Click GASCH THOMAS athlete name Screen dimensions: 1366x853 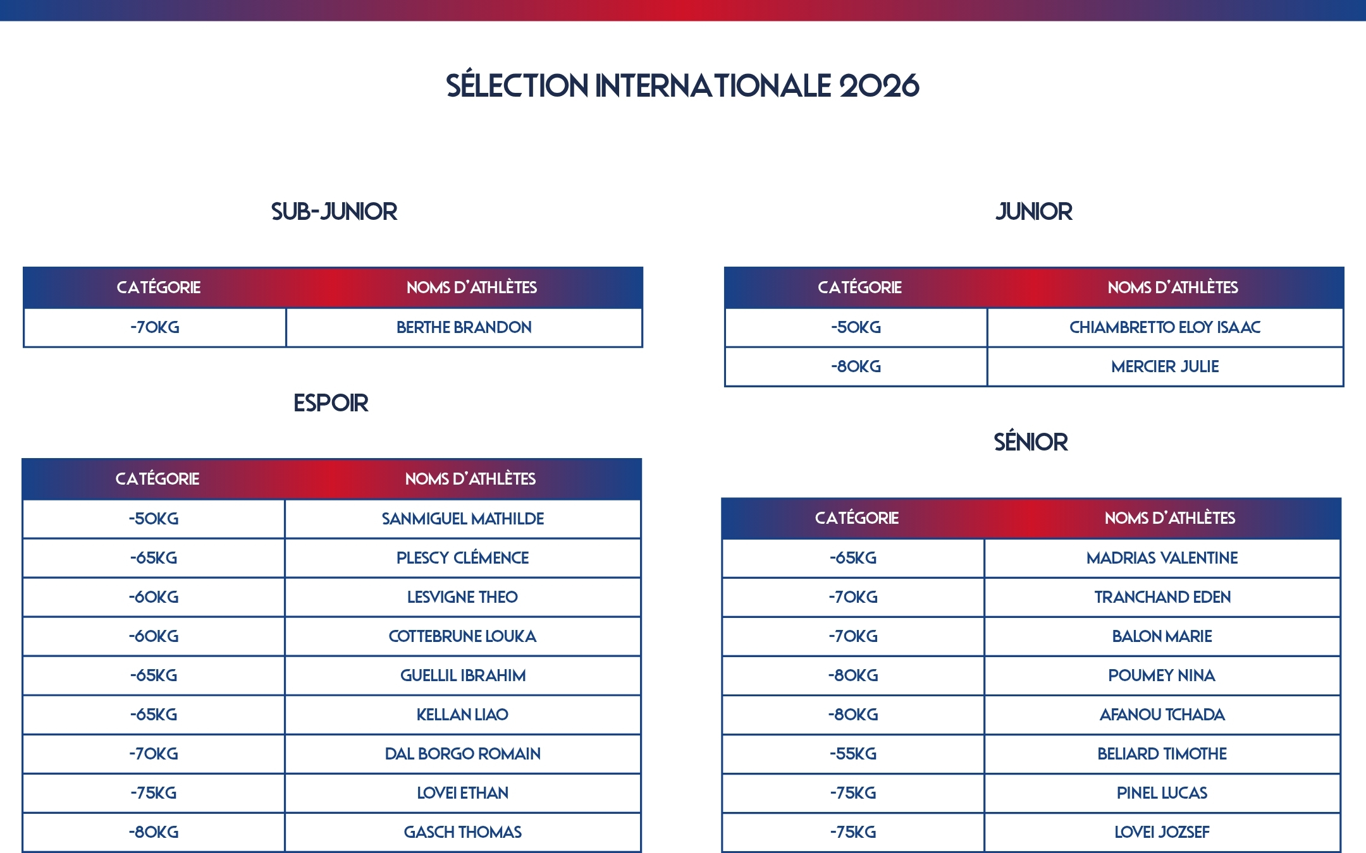[x=463, y=832]
